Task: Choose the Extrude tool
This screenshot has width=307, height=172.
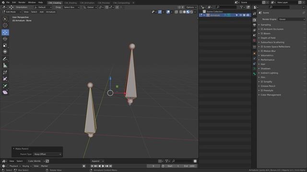Action: point(5,86)
